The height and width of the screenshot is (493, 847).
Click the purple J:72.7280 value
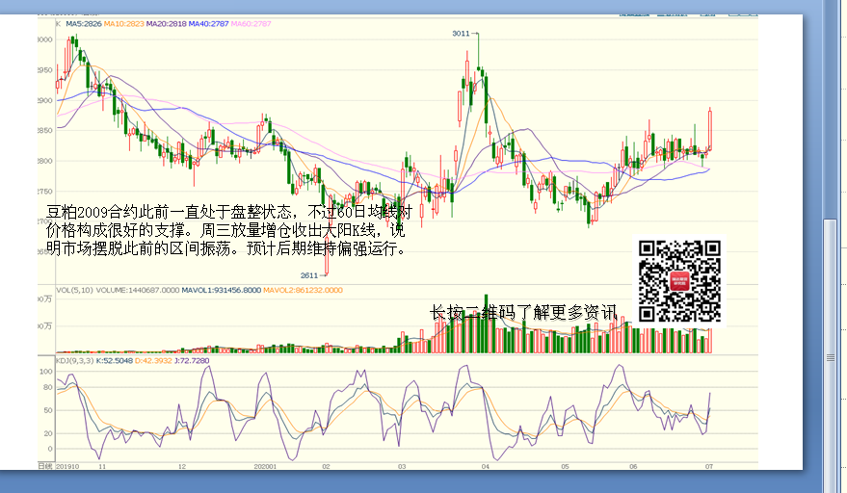[x=188, y=360]
